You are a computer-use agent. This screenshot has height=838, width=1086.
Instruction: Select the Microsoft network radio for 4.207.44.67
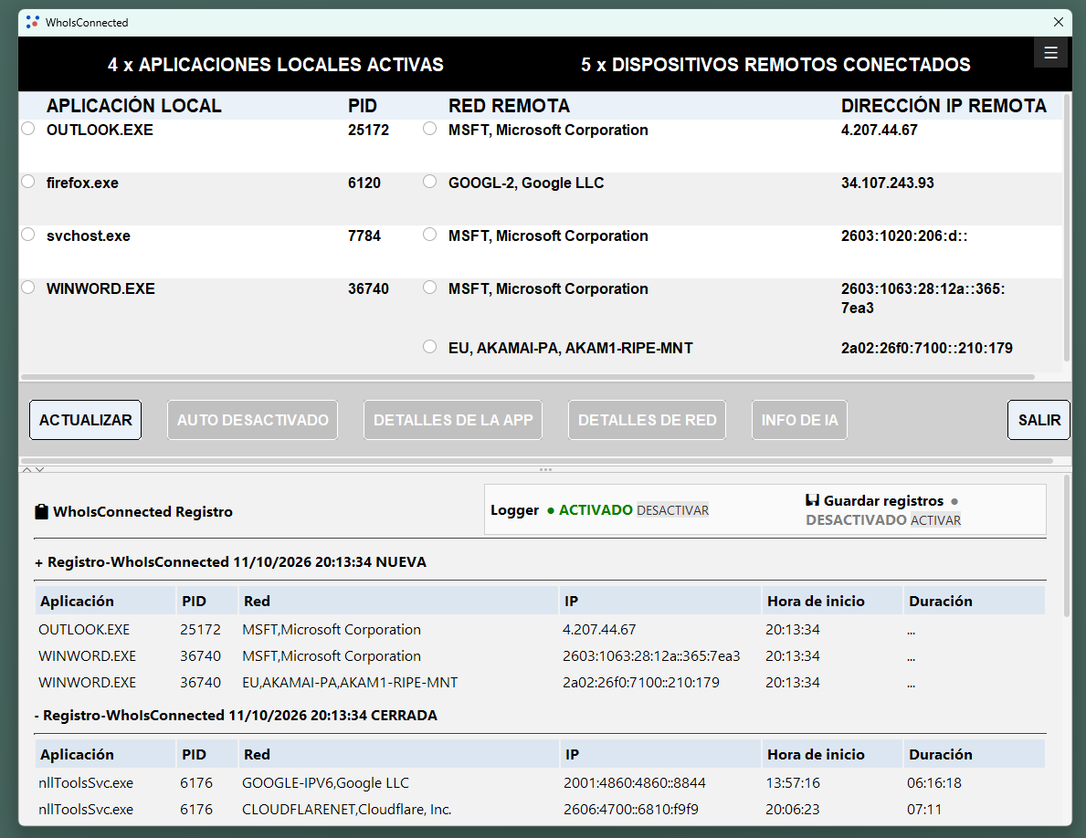point(430,129)
